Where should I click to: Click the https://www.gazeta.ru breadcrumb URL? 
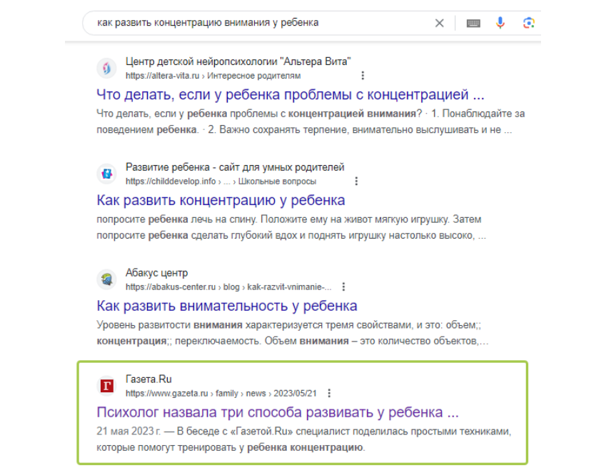[x=167, y=393]
